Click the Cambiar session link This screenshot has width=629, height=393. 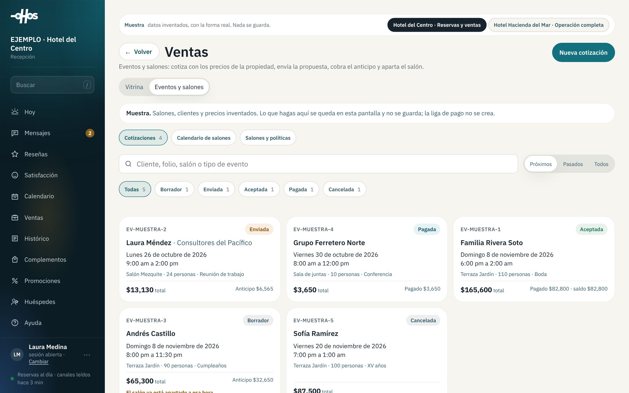[x=38, y=362]
